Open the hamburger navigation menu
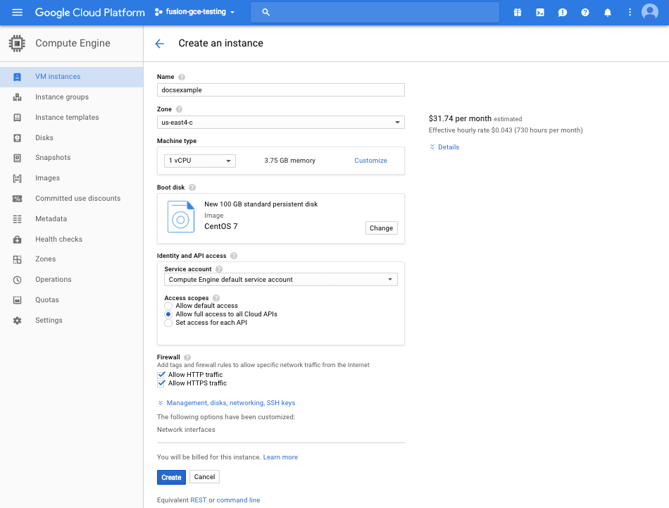The width and height of the screenshot is (669, 508). 18,13
